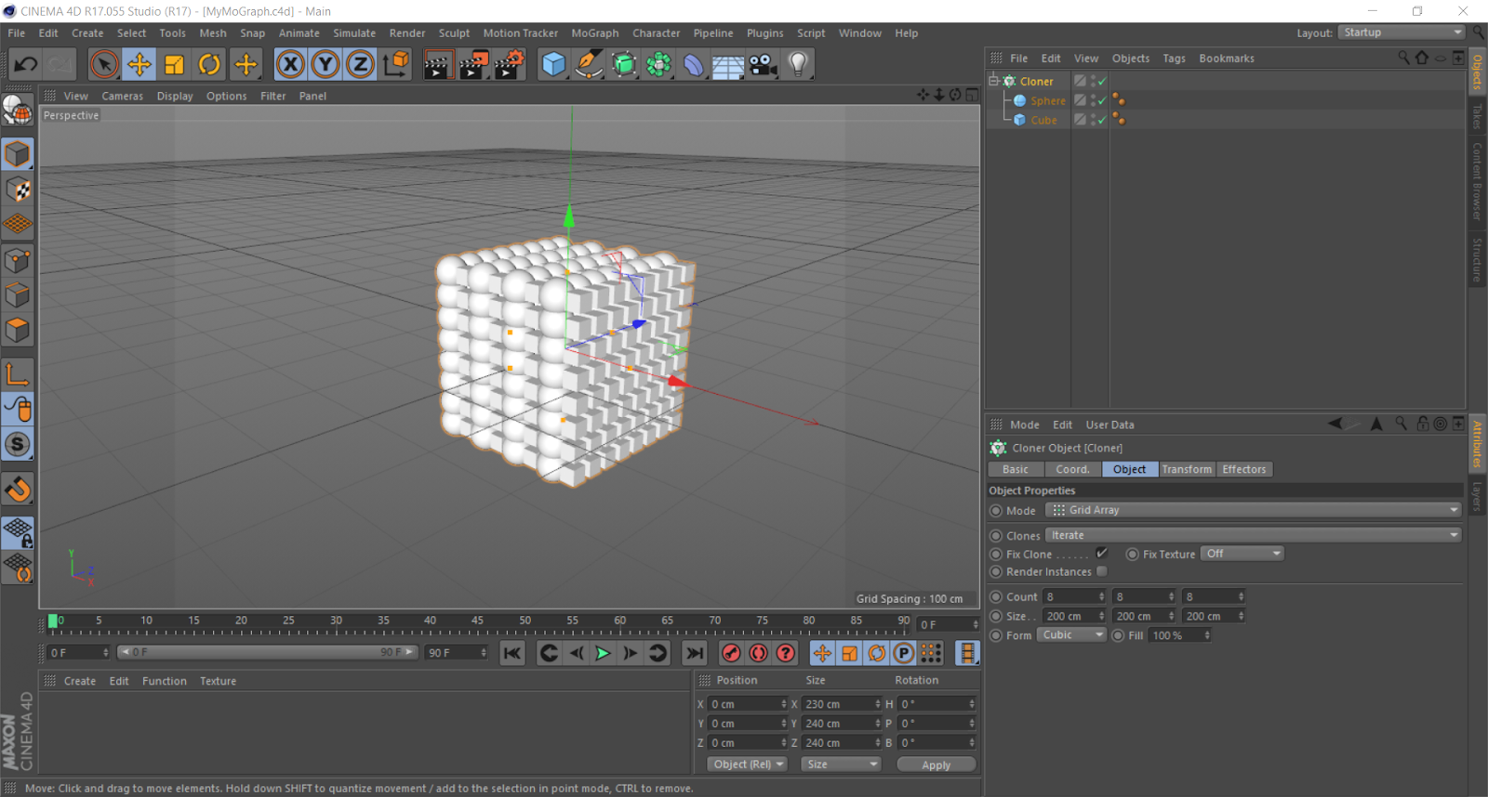Screen dimensions: 1488x797
Task: Open the Coord. tab
Action: click(x=1072, y=469)
